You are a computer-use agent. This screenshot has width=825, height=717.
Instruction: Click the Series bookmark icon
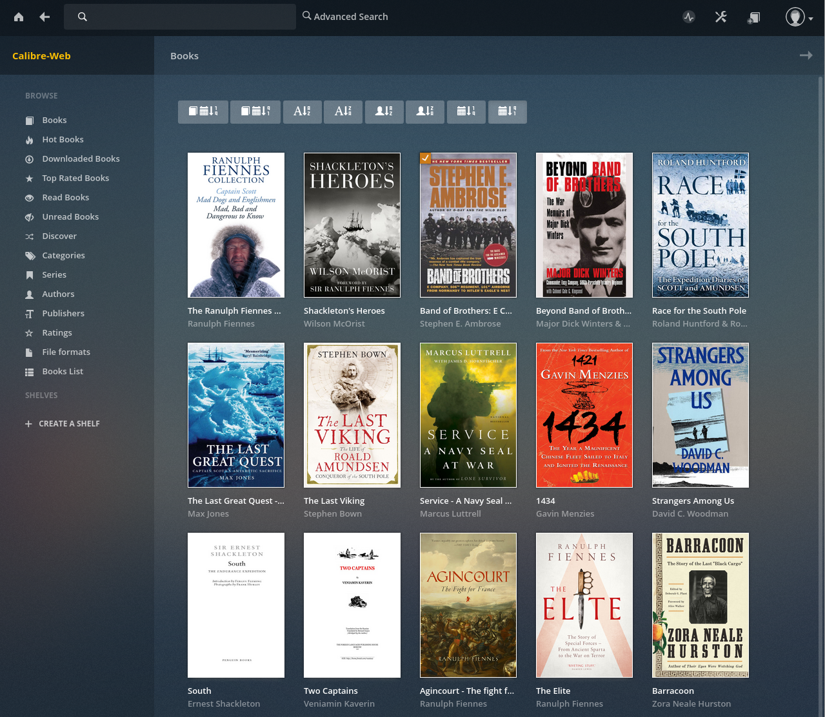[29, 275]
